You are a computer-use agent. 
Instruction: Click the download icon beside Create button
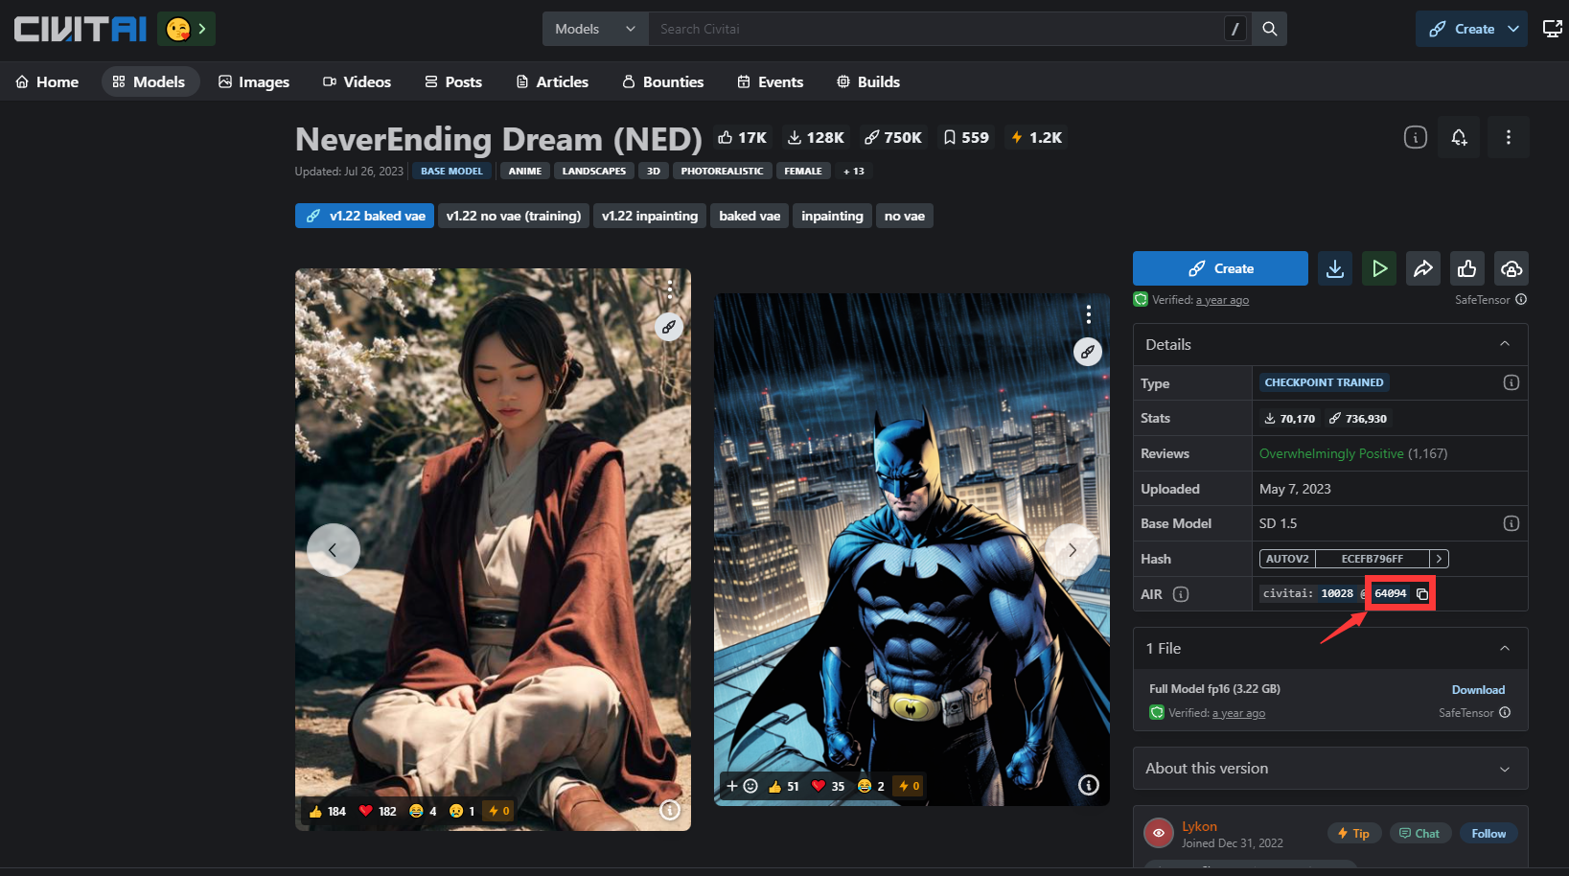pyautogui.click(x=1334, y=268)
